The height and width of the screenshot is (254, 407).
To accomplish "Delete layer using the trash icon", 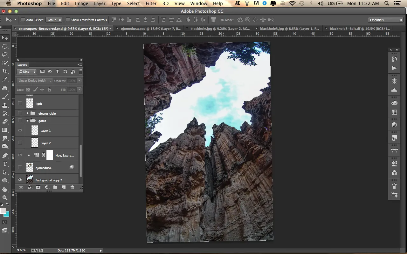I will [72, 187].
